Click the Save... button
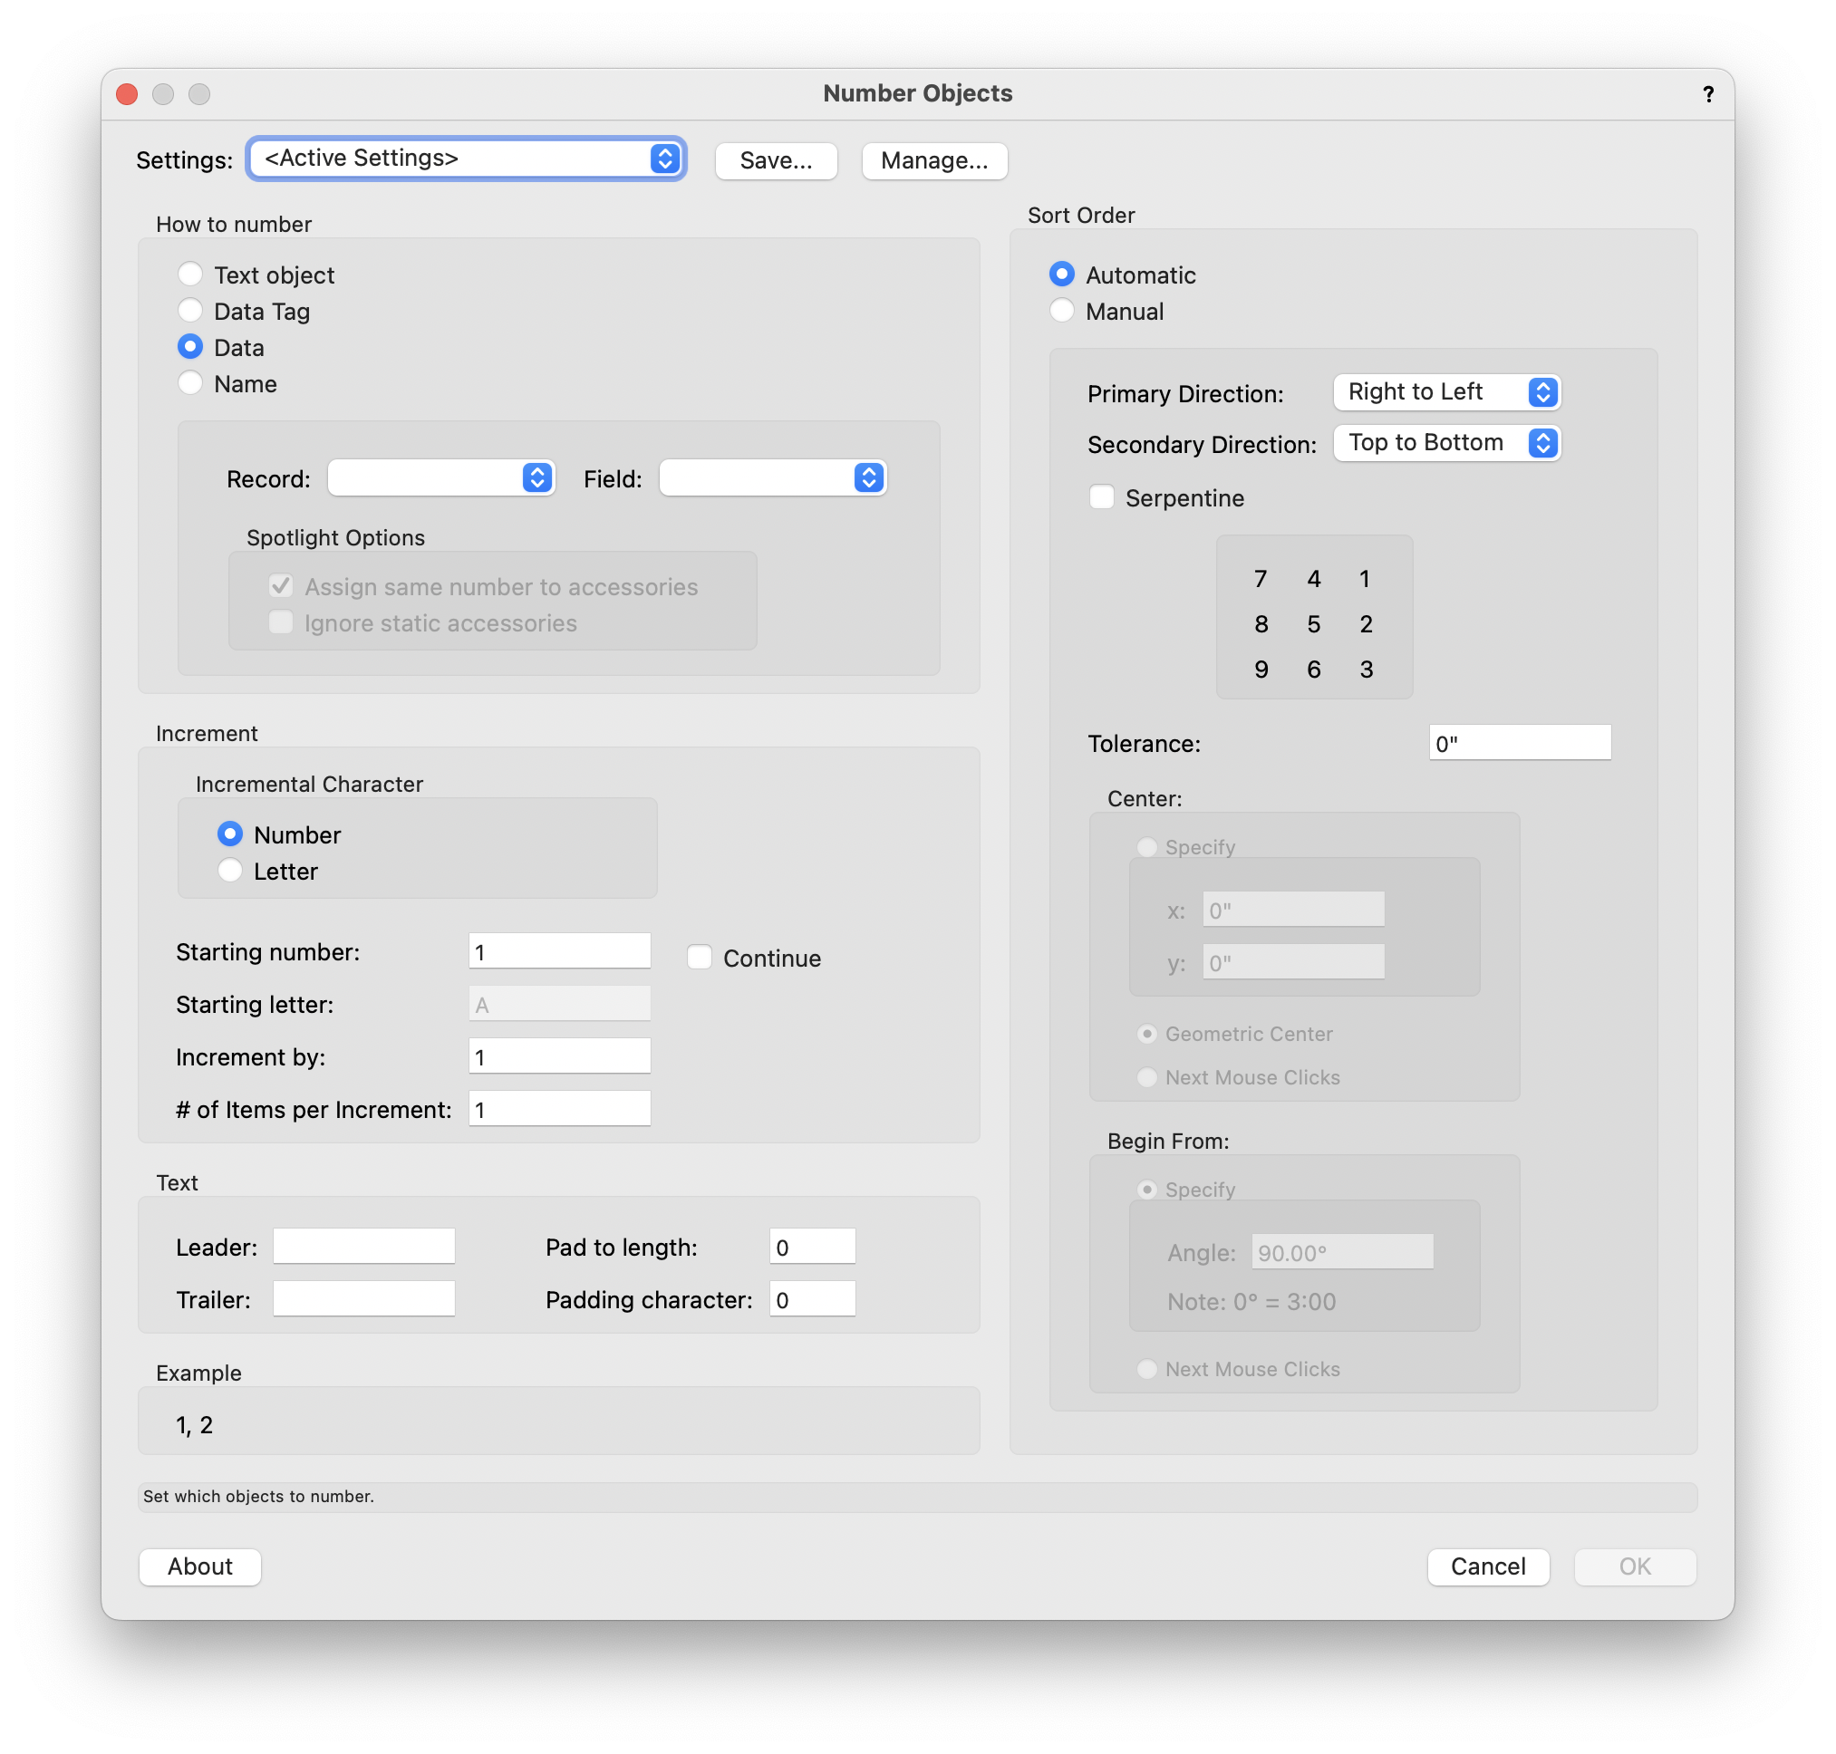The width and height of the screenshot is (1836, 1754). coord(776,161)
